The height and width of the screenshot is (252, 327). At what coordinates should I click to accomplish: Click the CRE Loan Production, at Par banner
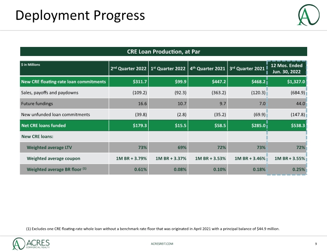click(163, 51)
